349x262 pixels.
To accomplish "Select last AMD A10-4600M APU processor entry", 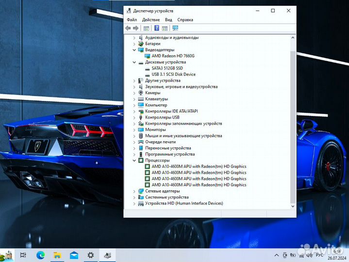I will tap(199, 185).
